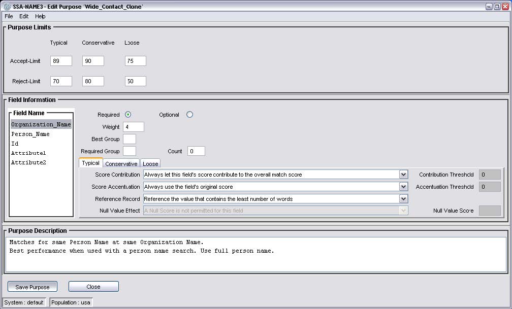512x309 pixels.
Task: Switch to the Loose tab
Action: [x=150, y=163]
